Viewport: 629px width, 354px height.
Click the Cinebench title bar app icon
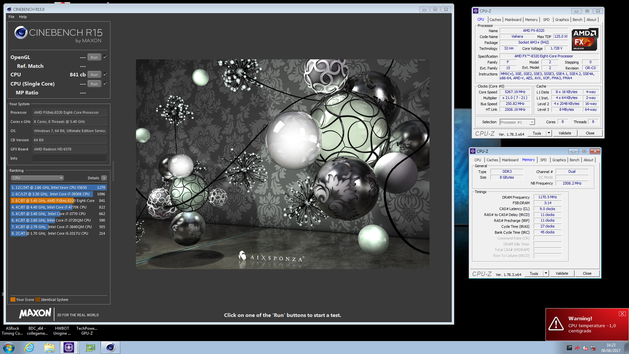(x=9, y=9)
